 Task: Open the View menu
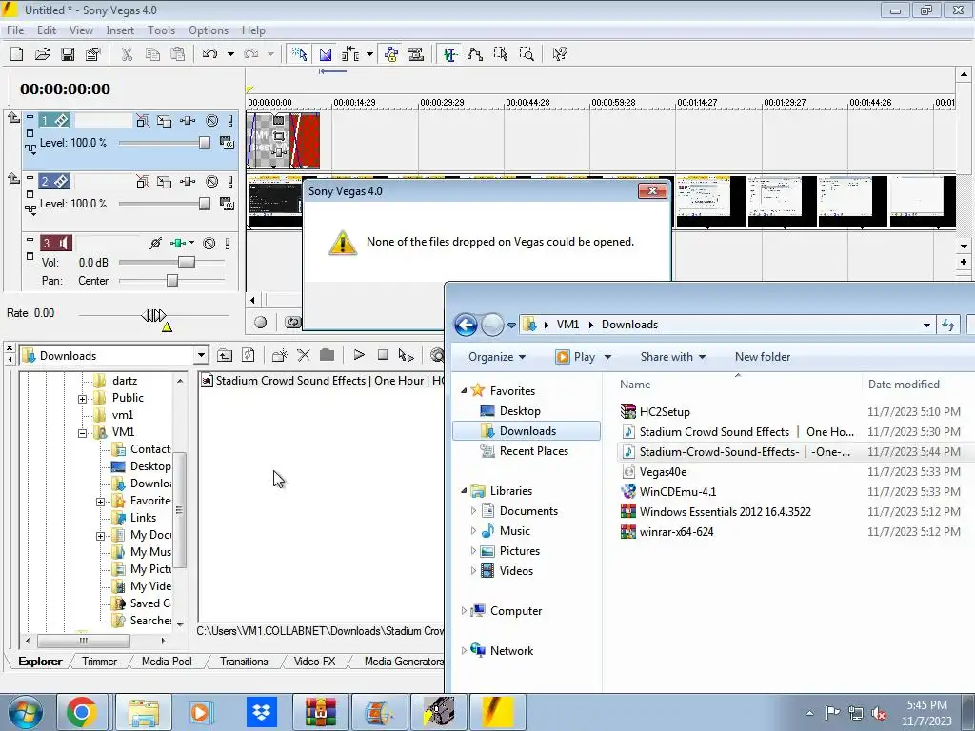81,30
